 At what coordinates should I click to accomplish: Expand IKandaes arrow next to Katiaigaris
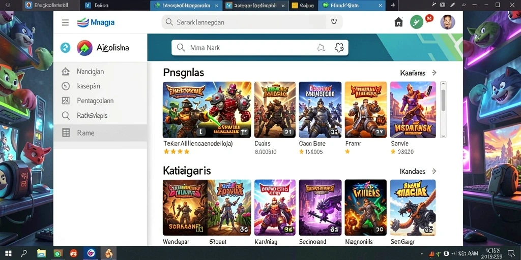click(x=434, y=171)
